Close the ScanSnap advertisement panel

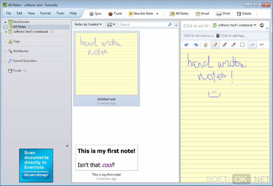coord(67,146)
